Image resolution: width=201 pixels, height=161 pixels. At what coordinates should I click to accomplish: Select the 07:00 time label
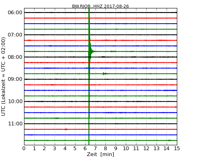(15, 35)
